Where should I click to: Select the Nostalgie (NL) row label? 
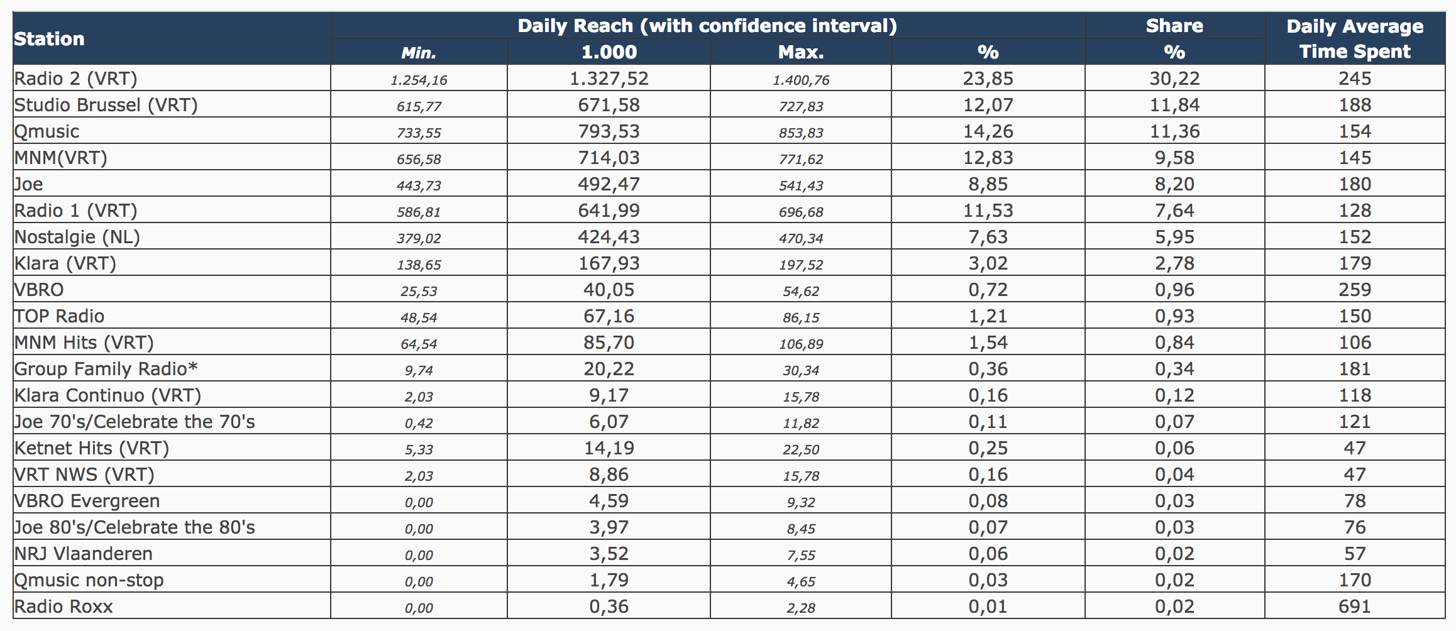point(77,237)
